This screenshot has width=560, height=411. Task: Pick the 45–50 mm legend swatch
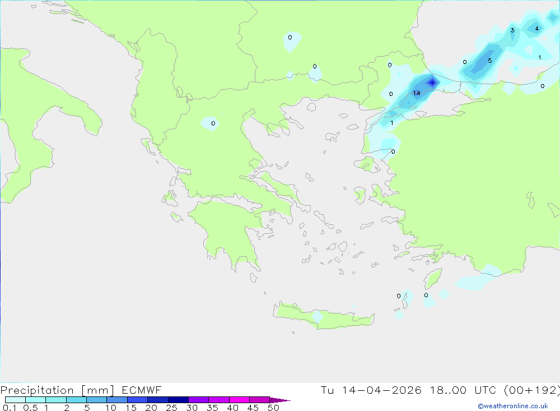260,400
